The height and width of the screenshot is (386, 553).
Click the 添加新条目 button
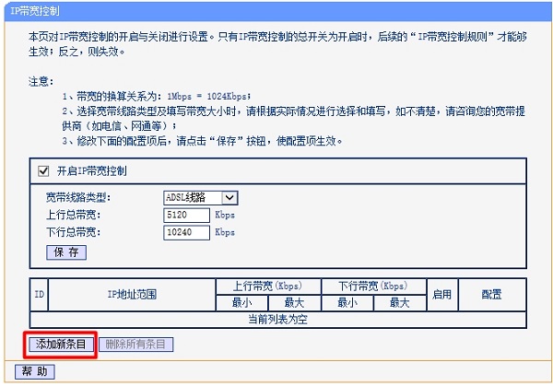click(61, 345)
